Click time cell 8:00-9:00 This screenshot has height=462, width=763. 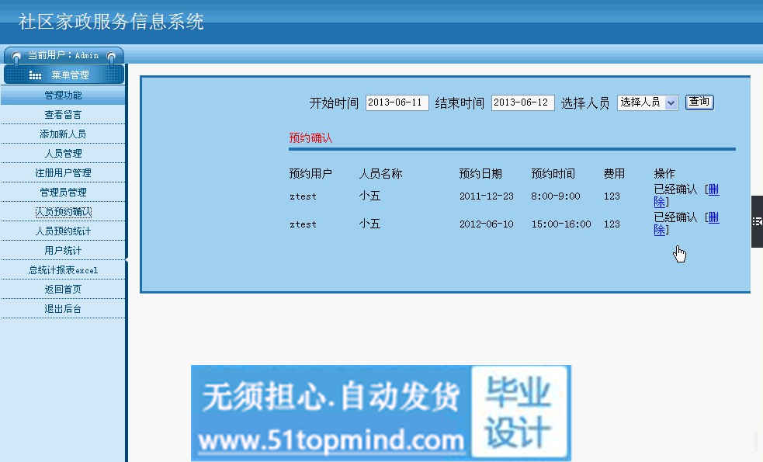(x=556, y=196)
